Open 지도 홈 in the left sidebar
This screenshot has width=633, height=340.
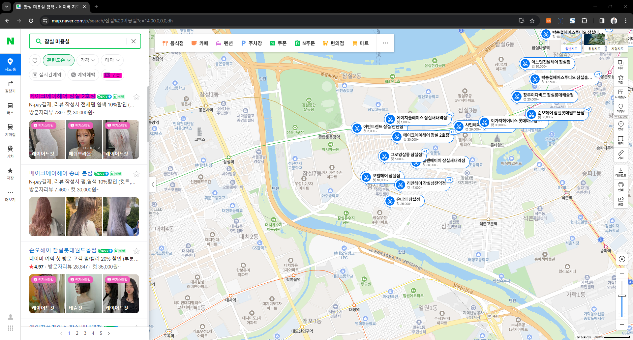tap(10, 65)
